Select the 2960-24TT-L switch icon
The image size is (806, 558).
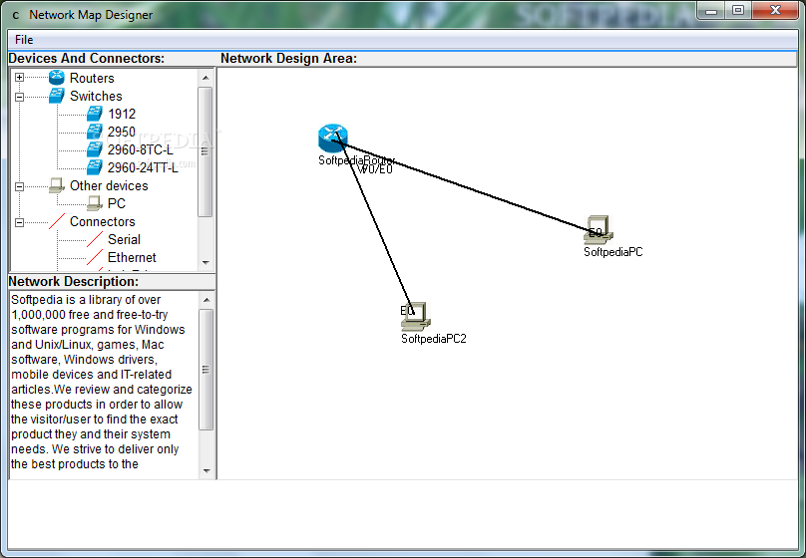click(95, 167)
